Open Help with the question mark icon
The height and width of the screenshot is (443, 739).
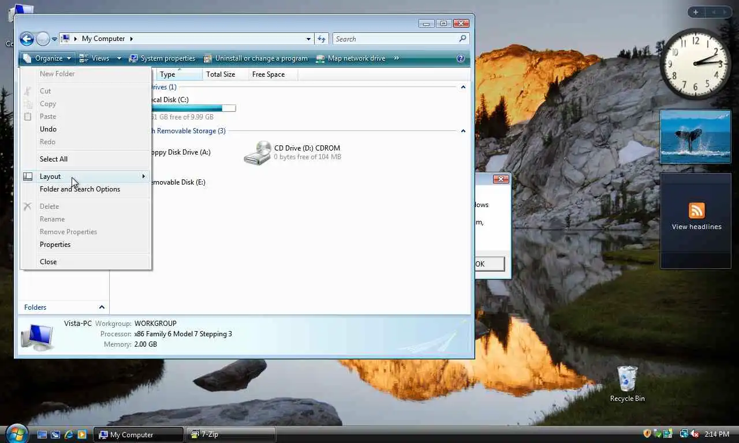coord(461,58)
